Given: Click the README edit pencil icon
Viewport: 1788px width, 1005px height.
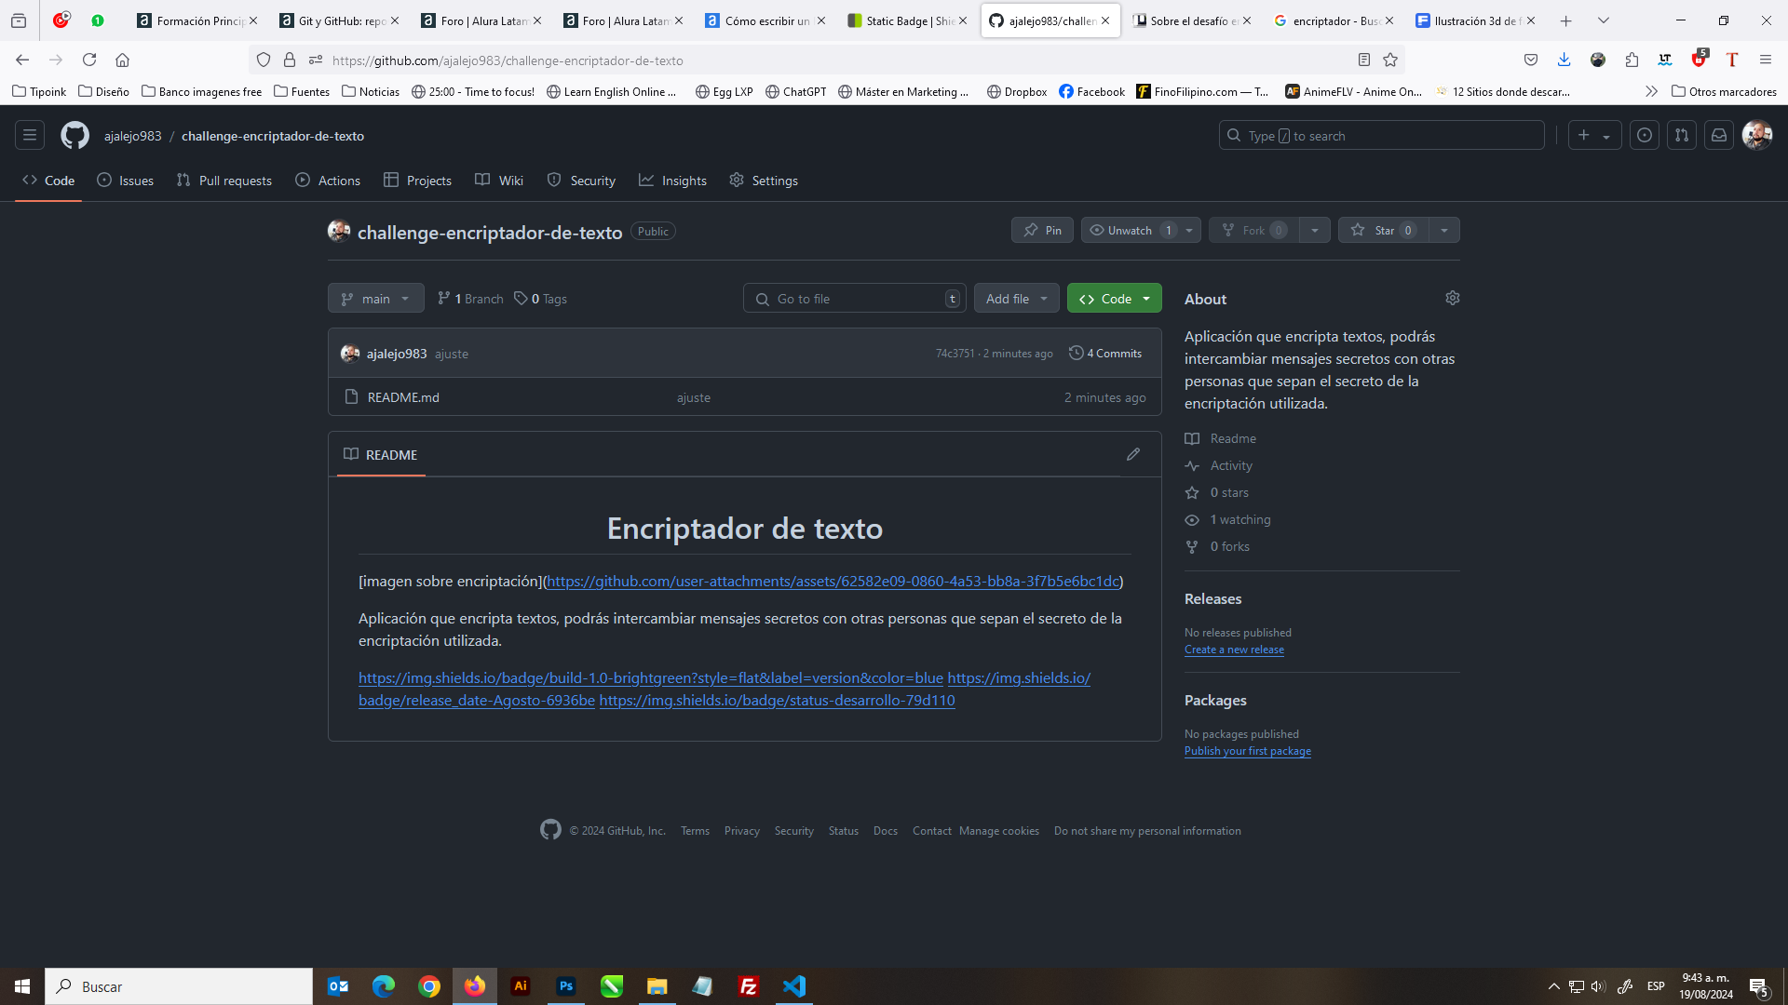Looking at the screenshot, I should pos(1133,454).
